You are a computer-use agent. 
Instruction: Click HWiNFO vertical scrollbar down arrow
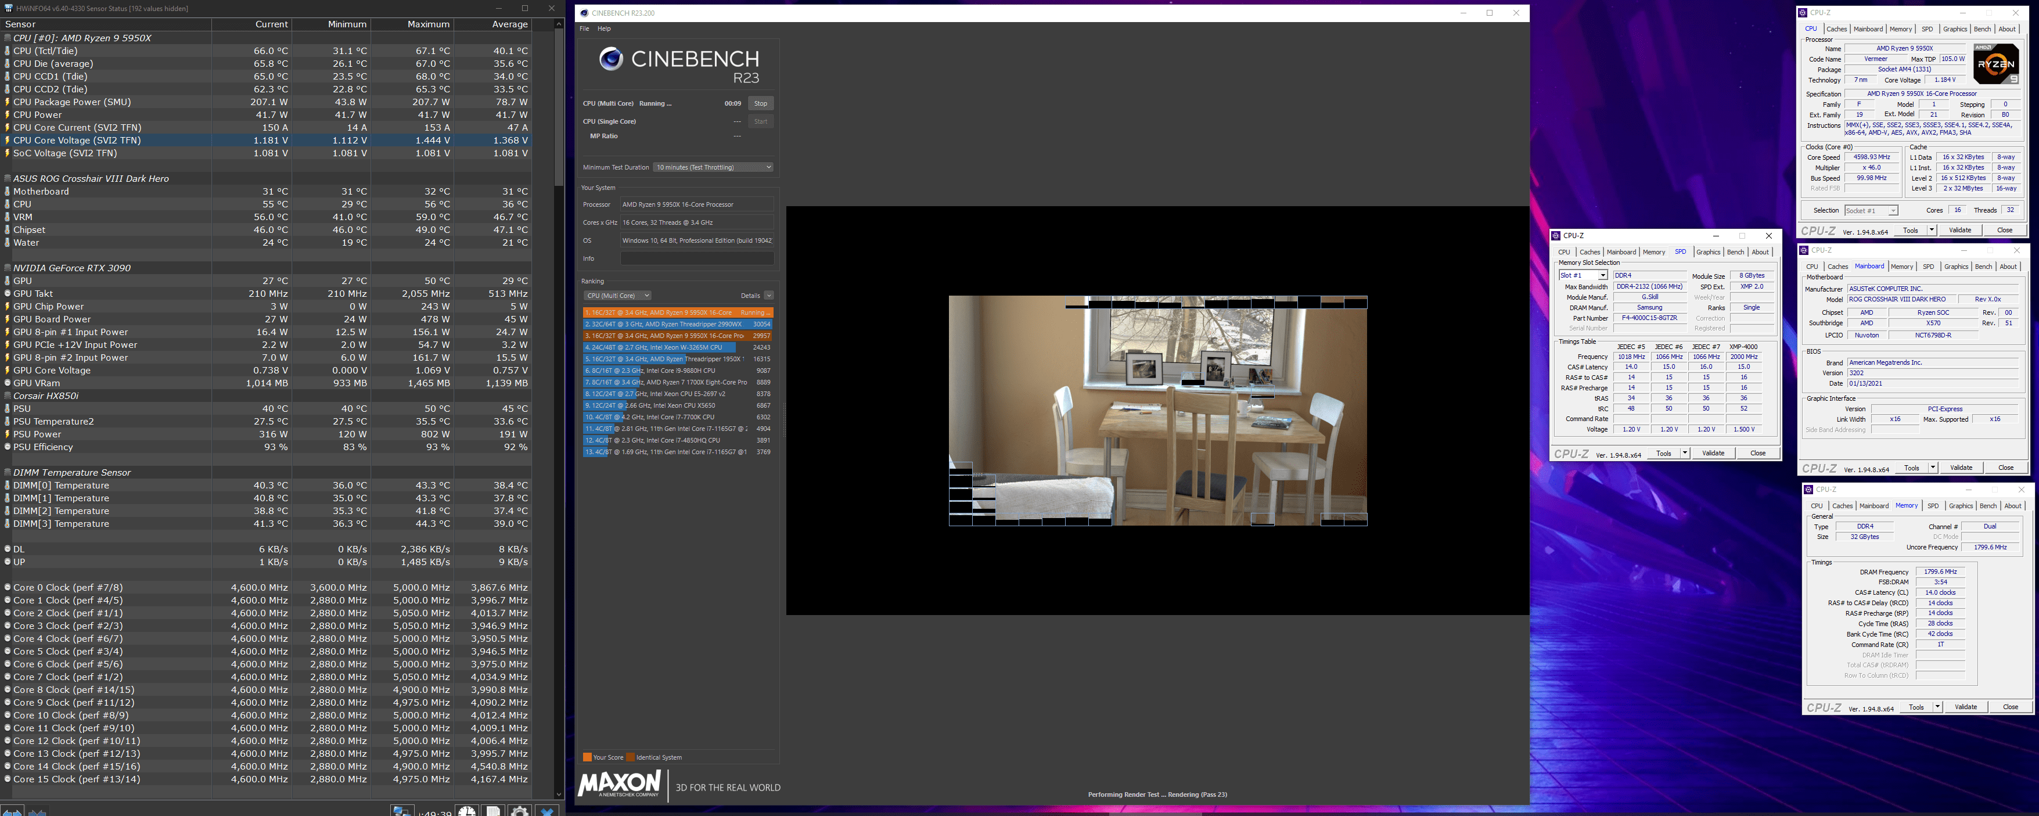[559, 794]
